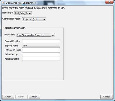
Task: Go back with the <Back button
Action: point(8,97)
